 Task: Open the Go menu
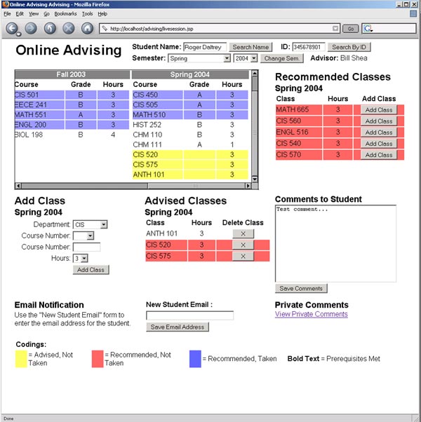click(x=46, y=14)
